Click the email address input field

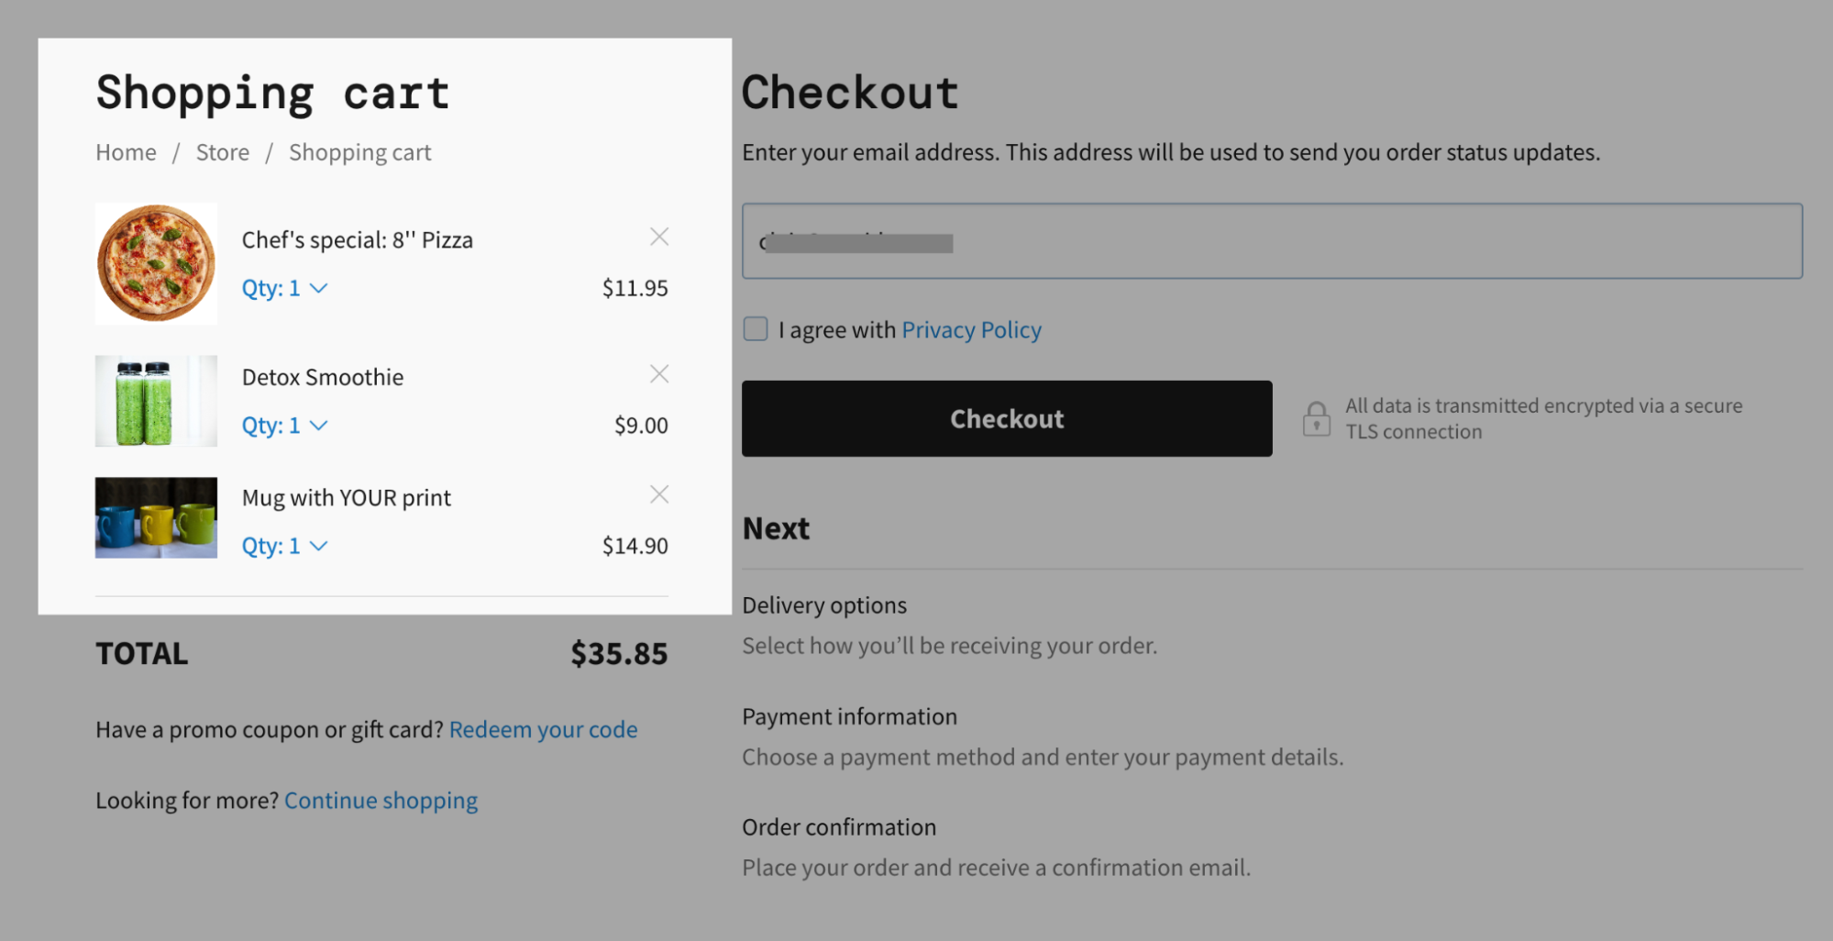point(1275,241)
